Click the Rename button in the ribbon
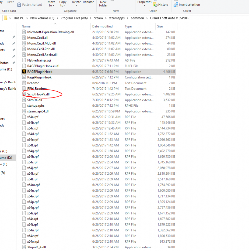 pyautogui.click(x=88, y=2)
